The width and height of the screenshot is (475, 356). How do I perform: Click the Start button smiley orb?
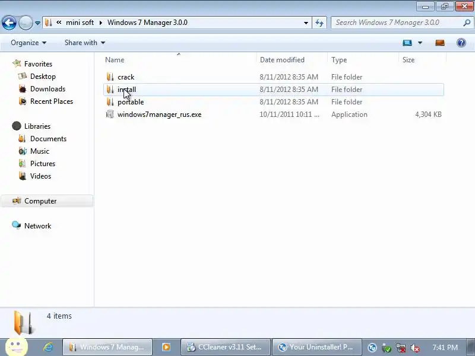(x=17, y=347)
